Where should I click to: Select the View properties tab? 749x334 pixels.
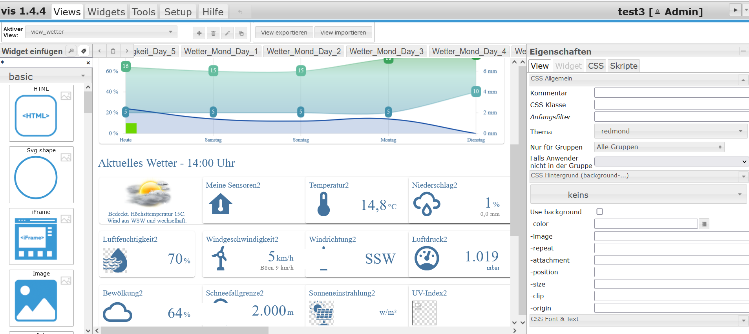[540, 66]
